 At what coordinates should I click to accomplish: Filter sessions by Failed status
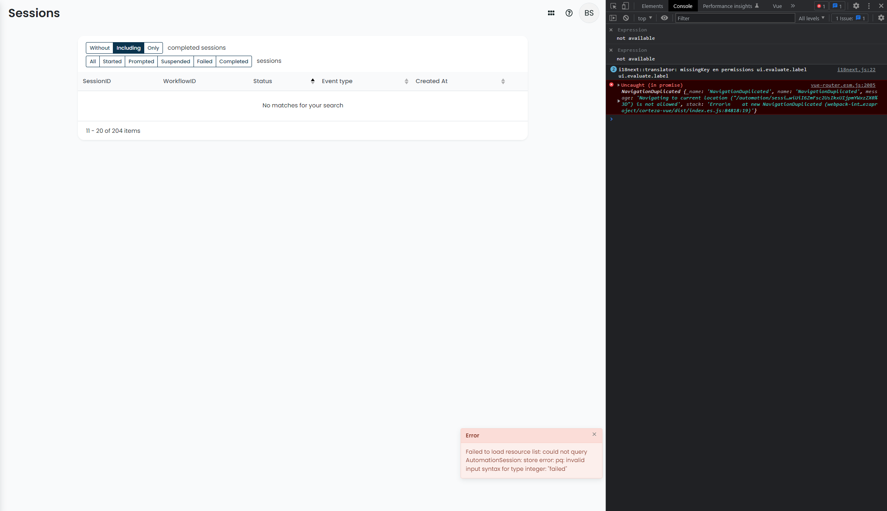point(204,61)
